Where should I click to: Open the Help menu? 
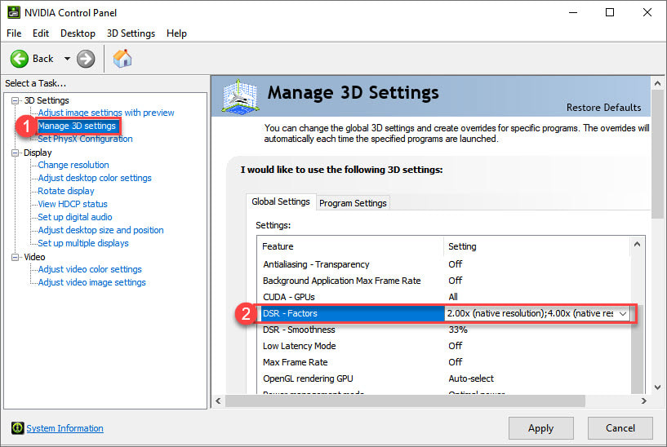coord(176,33)
